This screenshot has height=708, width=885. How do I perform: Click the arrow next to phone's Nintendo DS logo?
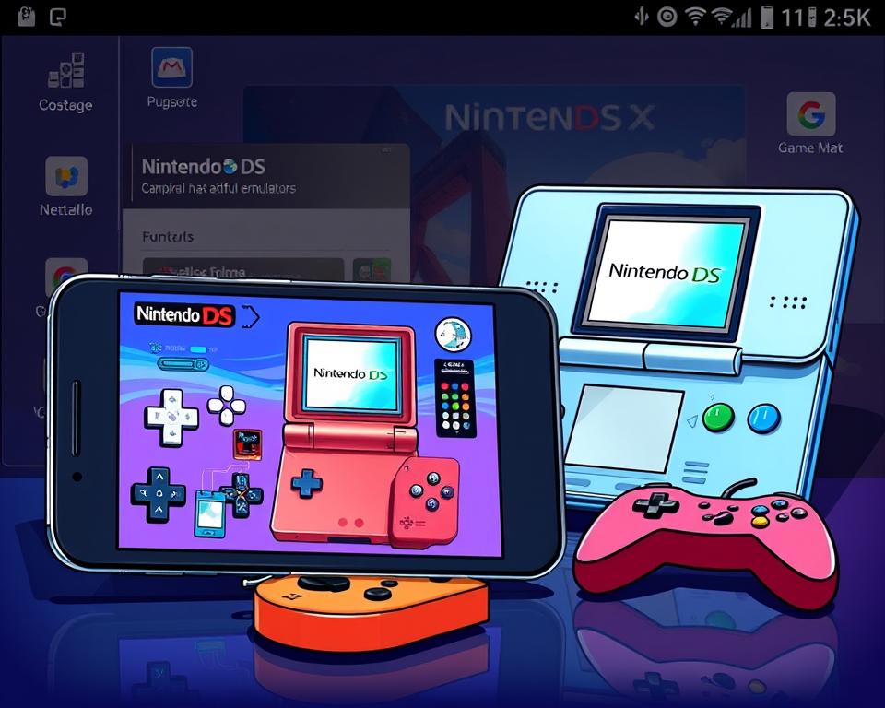coord(251,316)
